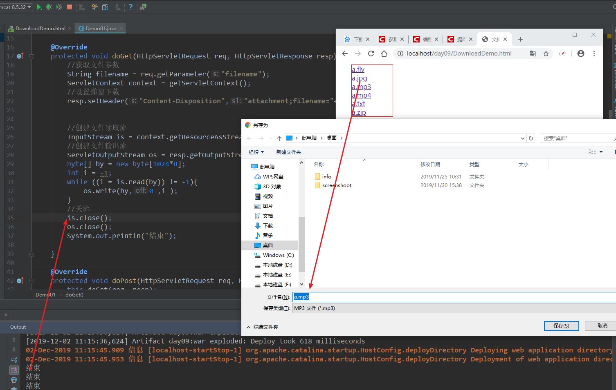Switch to the first Baidu tab in Chrome
This screenshot has width=616, height=390.
pyautogui.click(x=357, y=39)
